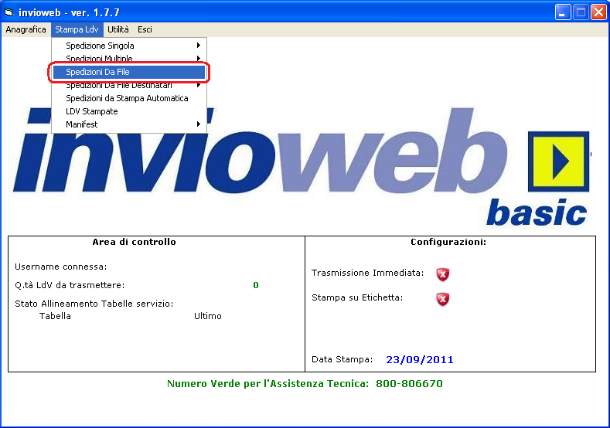This screenshot has width=610, height=428.
Task: Open the Utilità menu
Action: pos(118,29)
